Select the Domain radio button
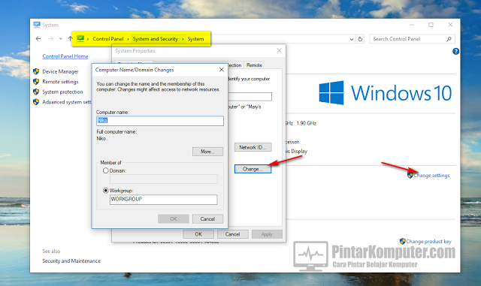481x286 pixels. coord(106,170)
